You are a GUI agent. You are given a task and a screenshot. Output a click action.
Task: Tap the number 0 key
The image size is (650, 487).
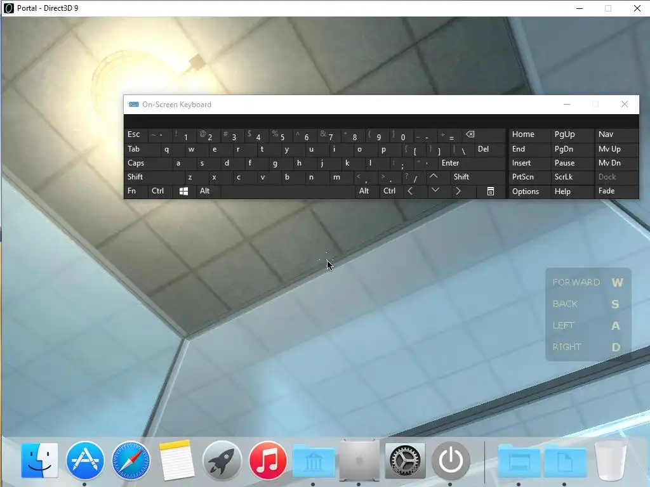pos(401,135)
